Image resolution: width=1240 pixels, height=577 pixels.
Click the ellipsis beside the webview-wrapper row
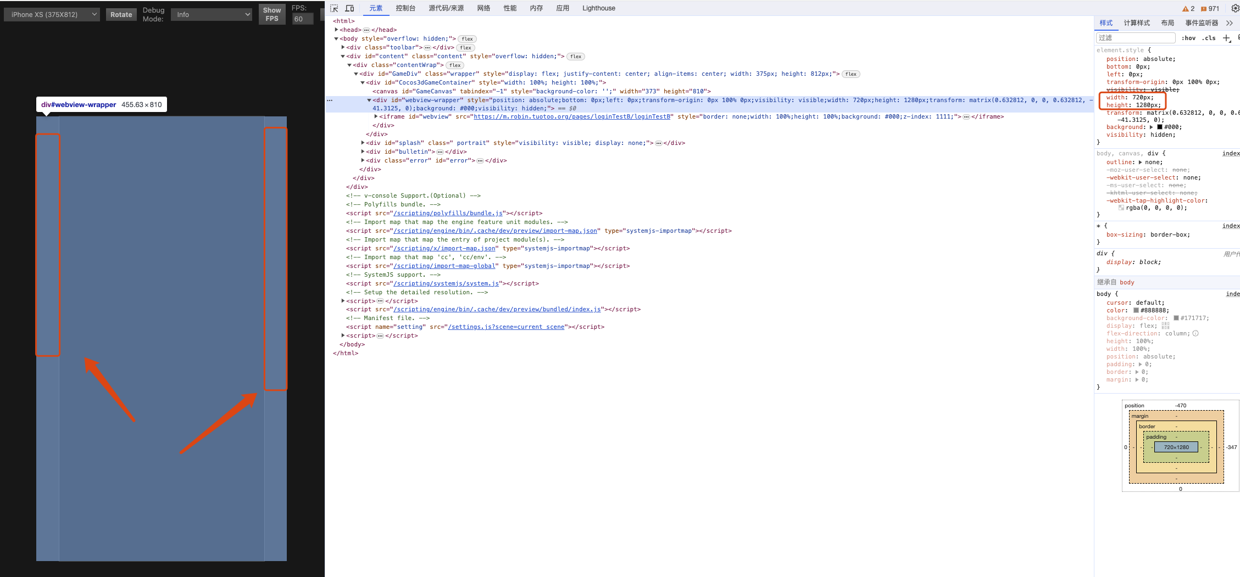point(330,100)
